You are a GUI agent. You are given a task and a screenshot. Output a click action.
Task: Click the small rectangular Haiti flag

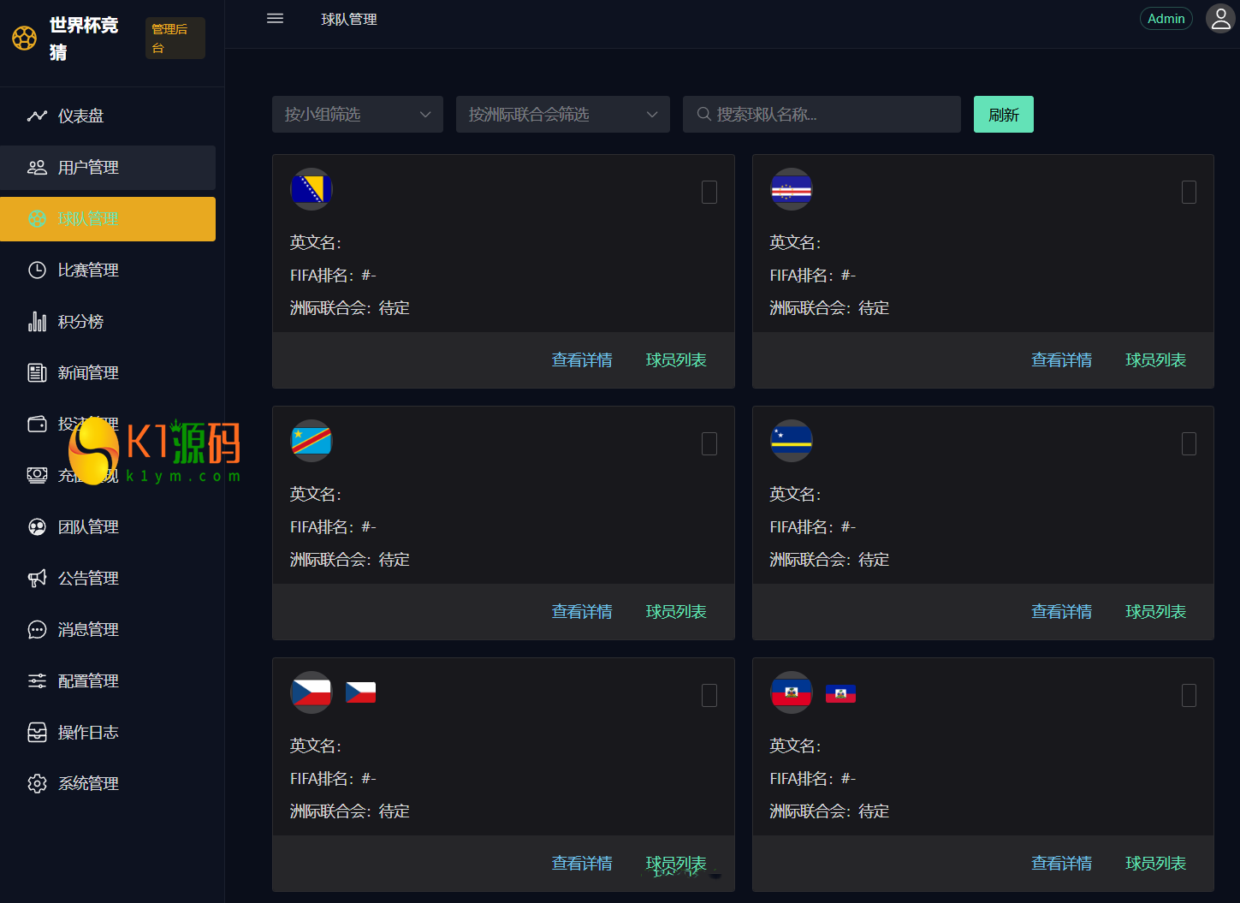point(840,693)
